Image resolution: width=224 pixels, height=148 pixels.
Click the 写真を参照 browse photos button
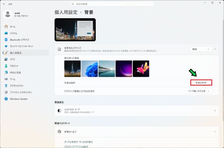pyautogui.click(x=201, y=83)
